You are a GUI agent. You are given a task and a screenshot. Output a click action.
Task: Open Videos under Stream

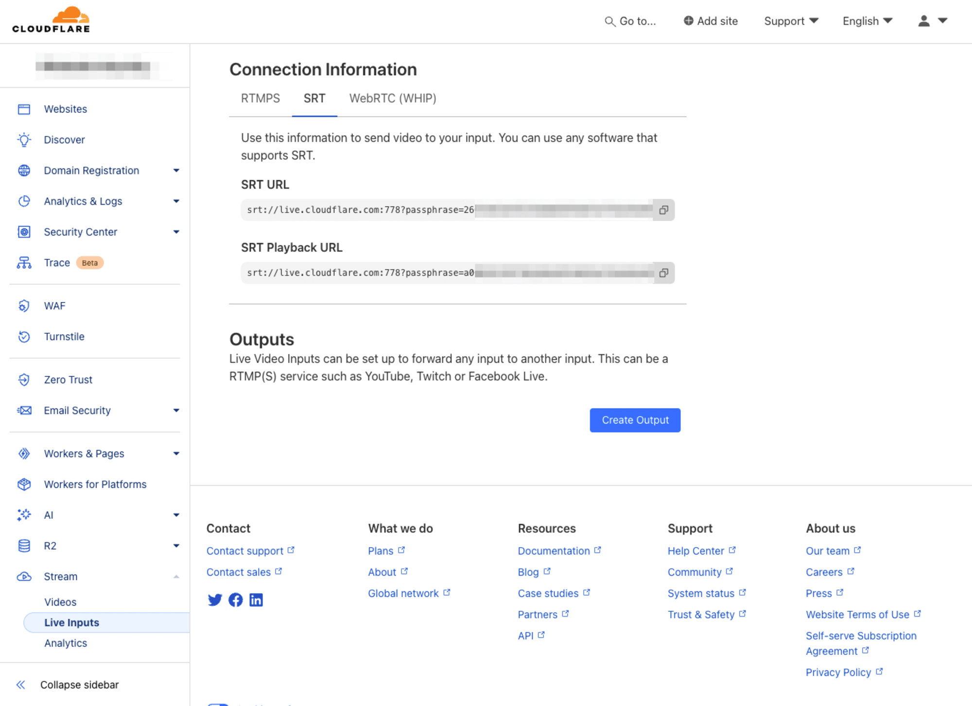point(60,602)
